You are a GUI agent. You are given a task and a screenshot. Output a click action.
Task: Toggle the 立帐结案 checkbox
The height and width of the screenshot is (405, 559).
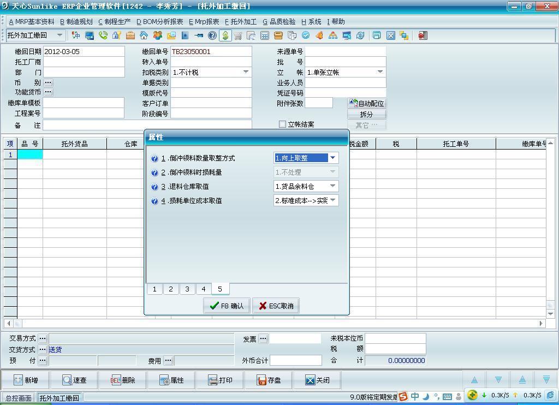pos(282,124)
